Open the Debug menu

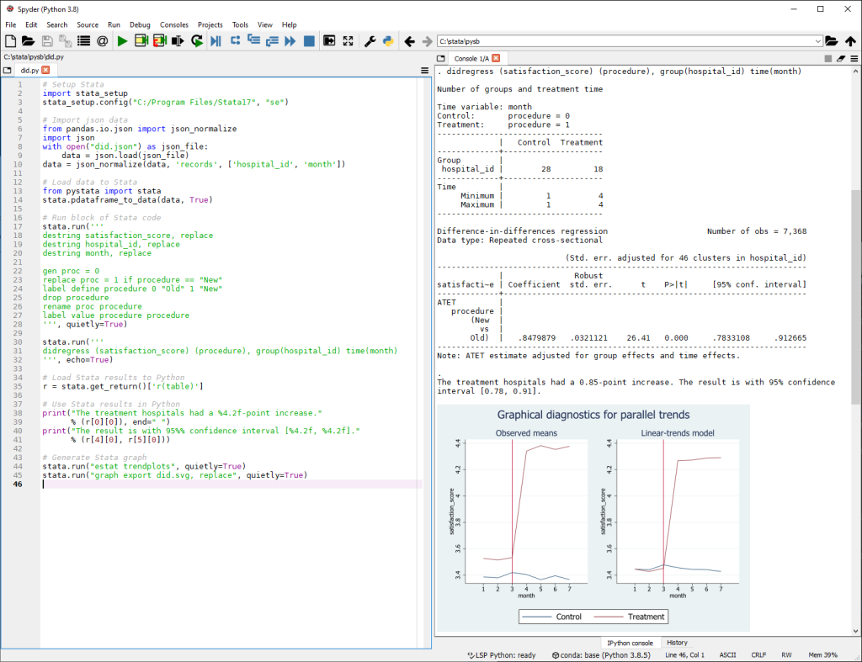140,24
